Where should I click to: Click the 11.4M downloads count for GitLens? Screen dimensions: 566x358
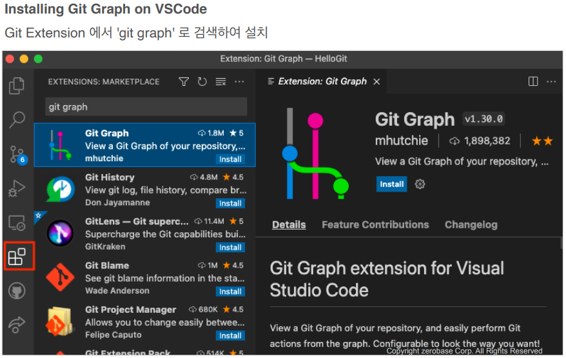point(210,221)
